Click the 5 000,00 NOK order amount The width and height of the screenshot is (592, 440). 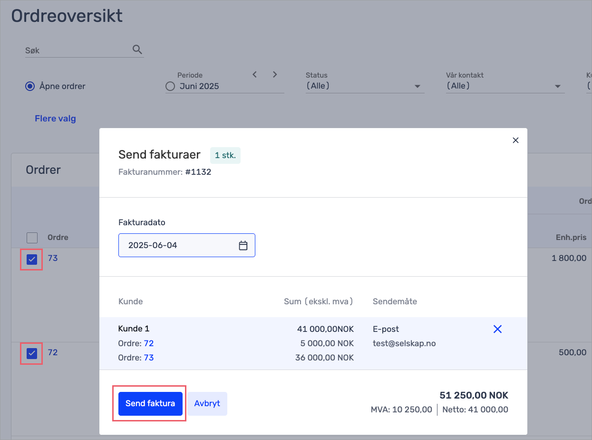(327, 343)
